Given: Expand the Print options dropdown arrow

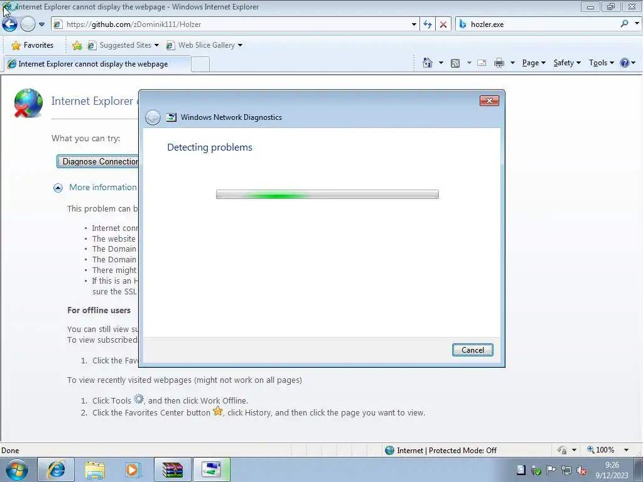Looking at the screenshot, I should click(512, 63).
